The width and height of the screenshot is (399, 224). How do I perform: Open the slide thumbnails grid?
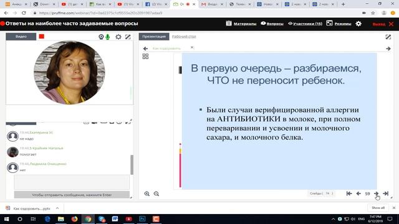(x=145, y=57)
